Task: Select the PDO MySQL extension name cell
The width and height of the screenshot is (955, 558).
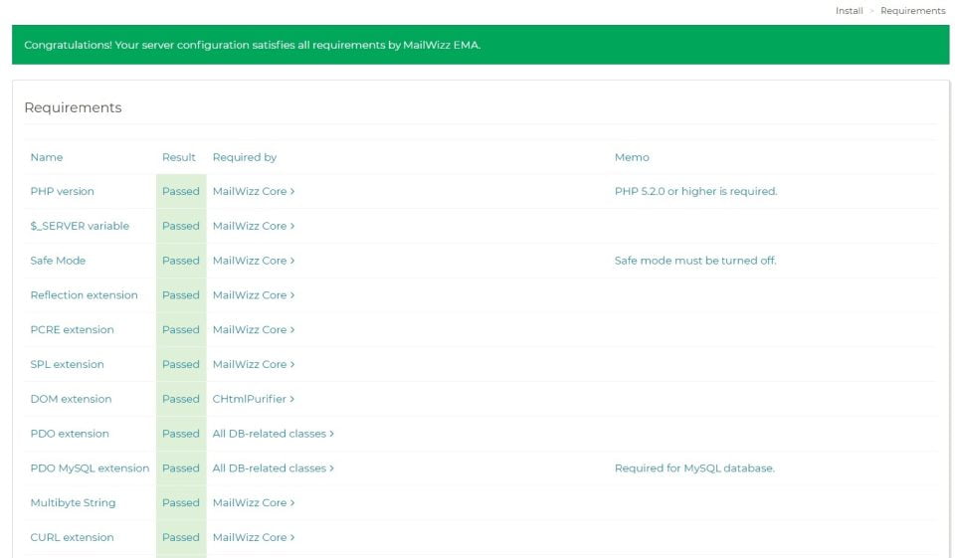Action: [x=90, y=468]
